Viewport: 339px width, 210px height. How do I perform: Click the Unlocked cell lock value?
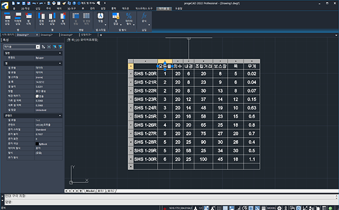pos(41,110)
